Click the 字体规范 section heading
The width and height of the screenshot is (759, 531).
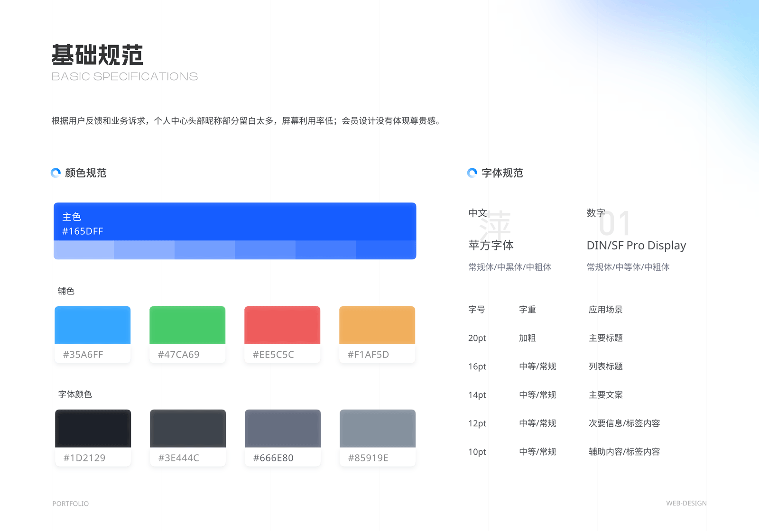(502, 173)
